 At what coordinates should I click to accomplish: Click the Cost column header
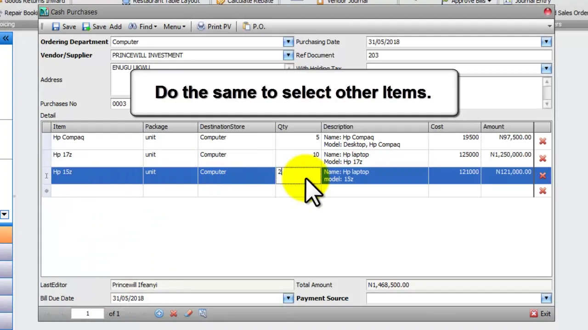pos(455,126)
